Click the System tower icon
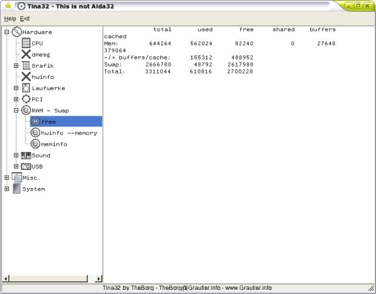Viewport: 376px width, 294px height. pyautogui.click(x=16, y=189)
